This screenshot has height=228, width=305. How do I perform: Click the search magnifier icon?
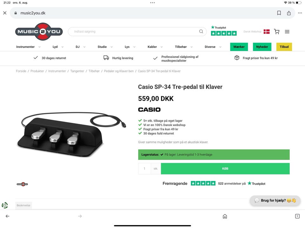[x=201, y=31]
